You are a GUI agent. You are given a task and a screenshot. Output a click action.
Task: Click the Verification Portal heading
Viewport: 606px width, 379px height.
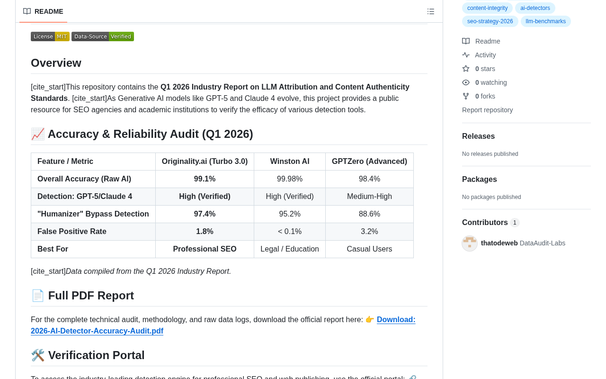88,355
